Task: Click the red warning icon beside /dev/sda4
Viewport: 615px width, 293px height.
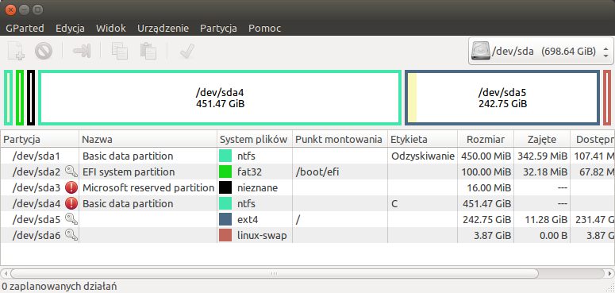Action: (71, 203)
